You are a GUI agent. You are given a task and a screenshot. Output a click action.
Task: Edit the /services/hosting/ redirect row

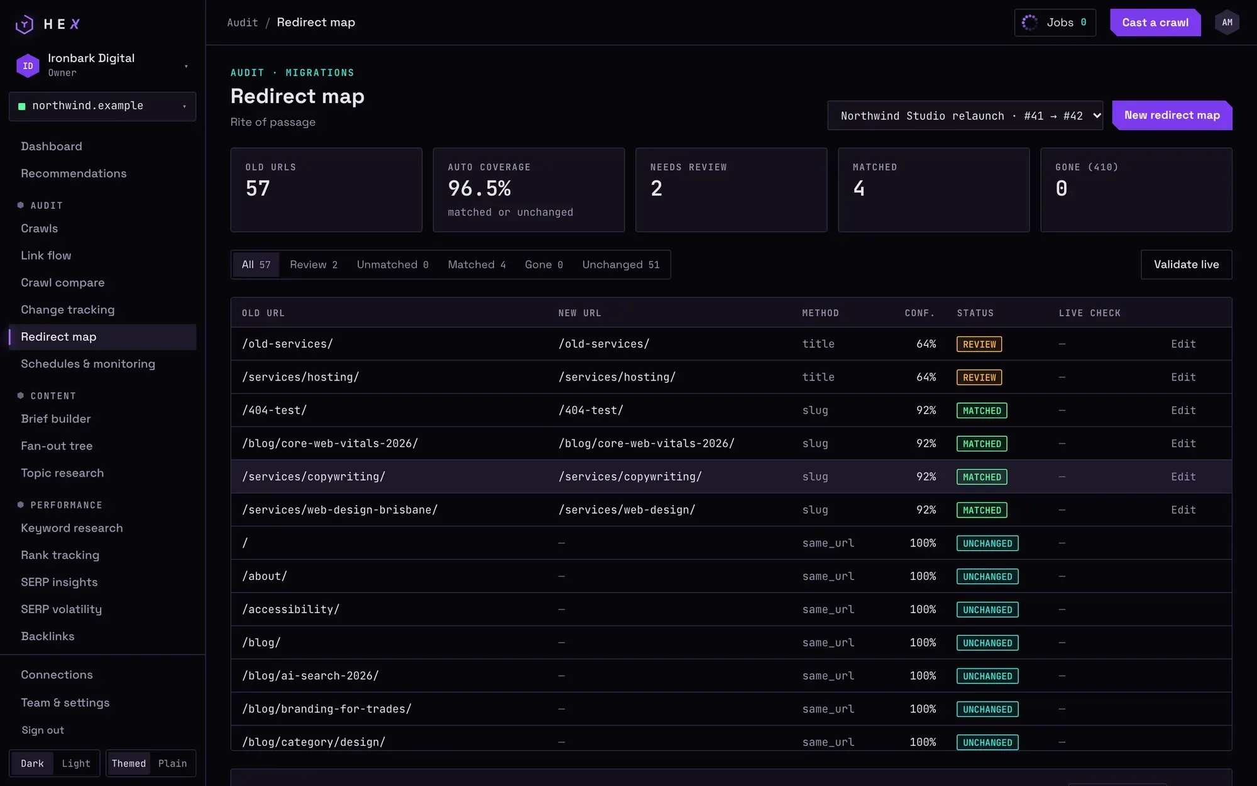(1183, 377)
